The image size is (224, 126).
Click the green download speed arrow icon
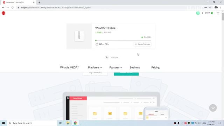coord(142,37)
